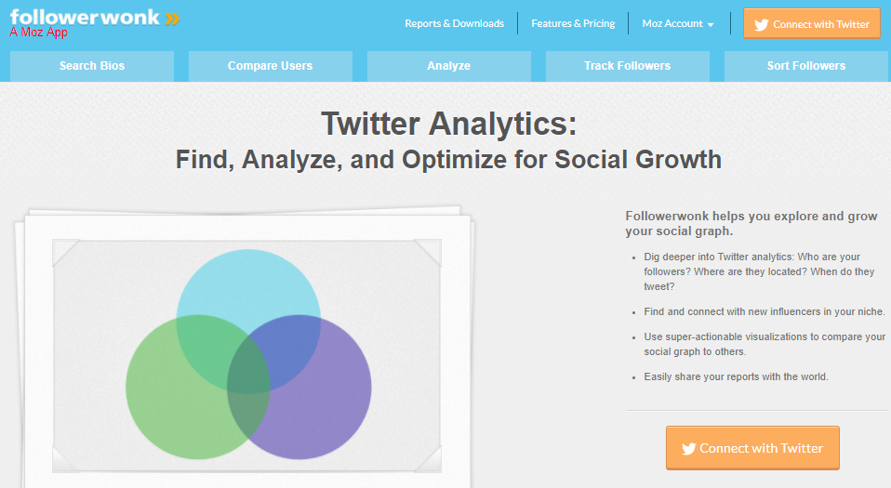This screenshot has width=891, height=488.
Task: Go to the Track Followers tab
Action: (x=627, y=66)
